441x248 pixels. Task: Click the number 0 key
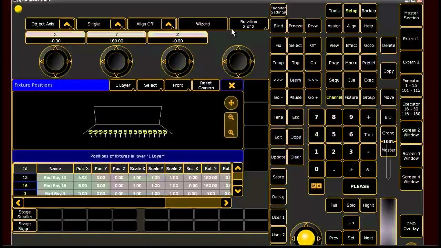coord(316,169)
